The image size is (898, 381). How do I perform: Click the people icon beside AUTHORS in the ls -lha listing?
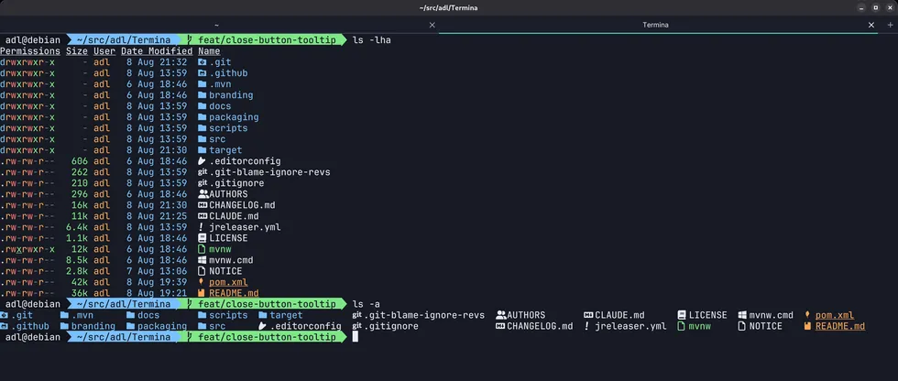pos(203,194)
